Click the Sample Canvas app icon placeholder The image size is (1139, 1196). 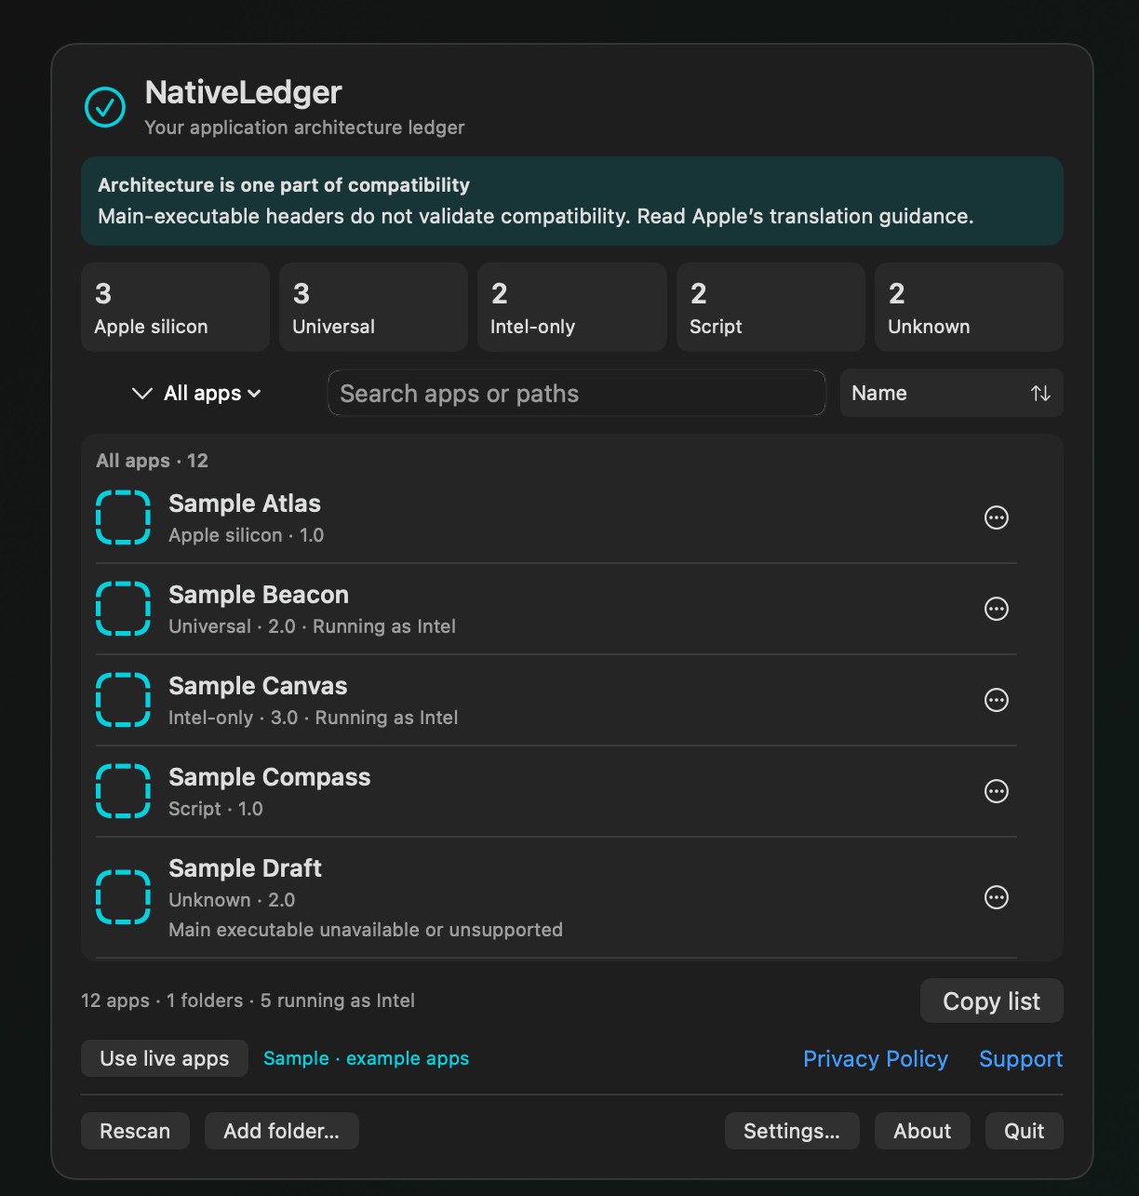tap(123, 700)
